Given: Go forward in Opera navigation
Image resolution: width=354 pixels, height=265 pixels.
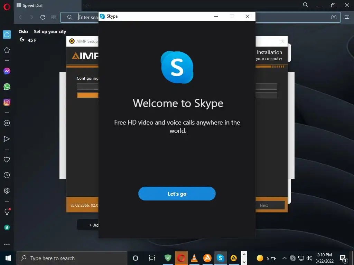Looking at the screenshot, I should pyautogui.click(x=31, y=17).
